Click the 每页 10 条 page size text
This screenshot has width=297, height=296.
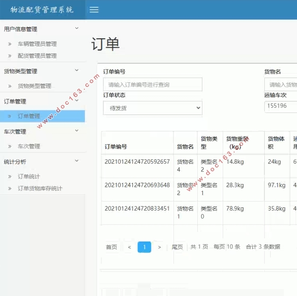point(227,247)
